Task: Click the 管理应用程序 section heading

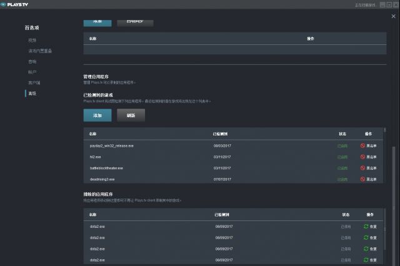Action: point(96,76)
